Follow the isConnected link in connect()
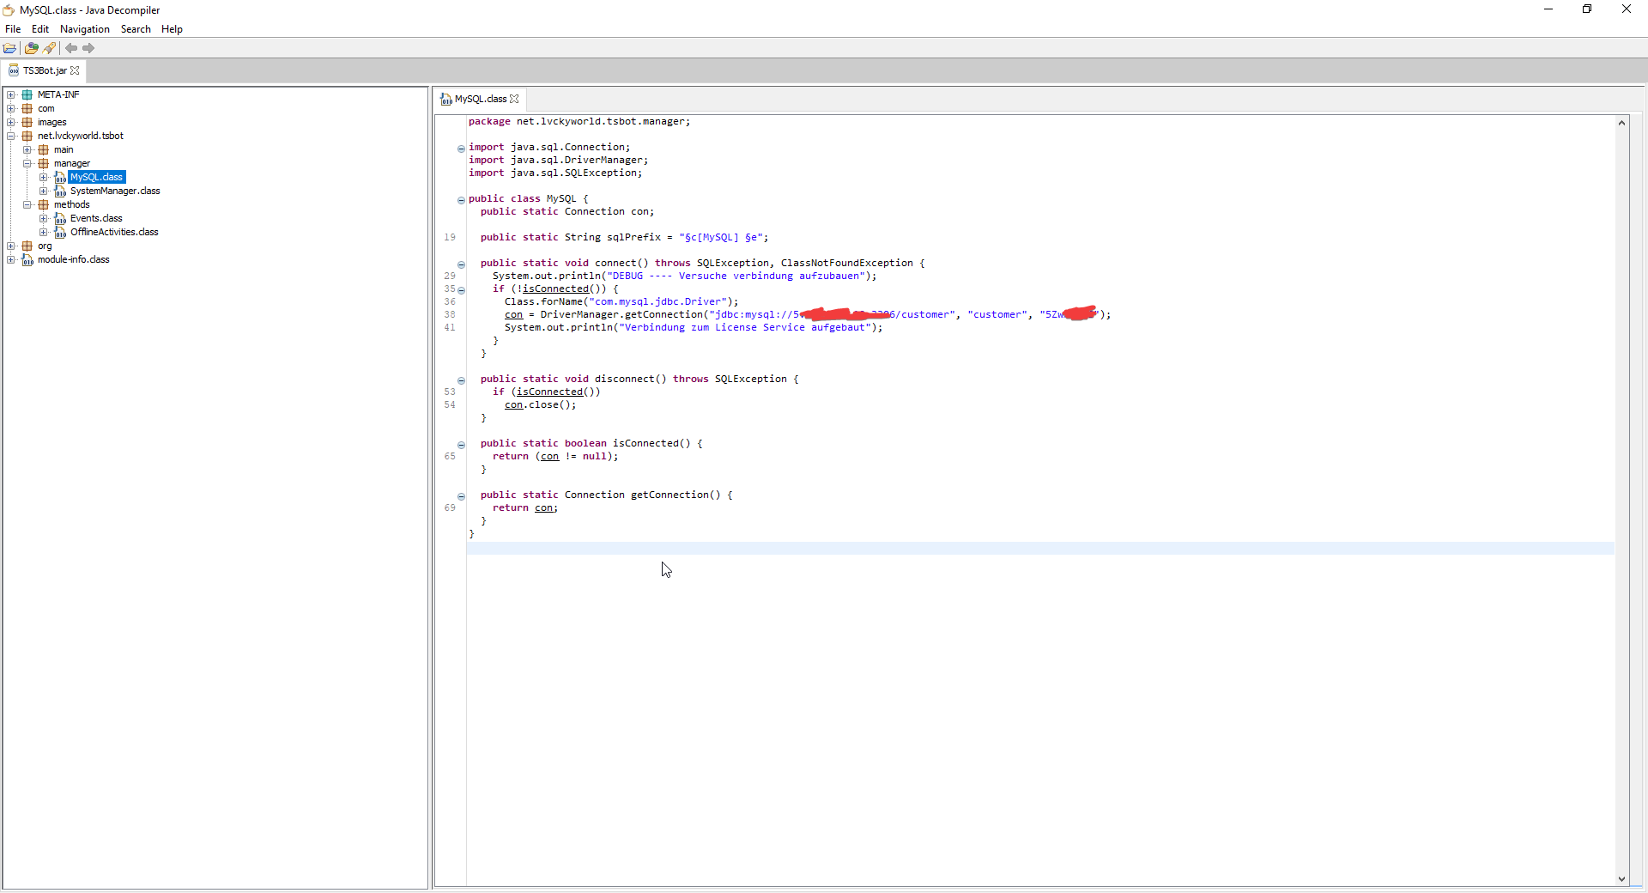This screenshot has width=1648, height=893. pyautogui.click(x=555, y=289)
